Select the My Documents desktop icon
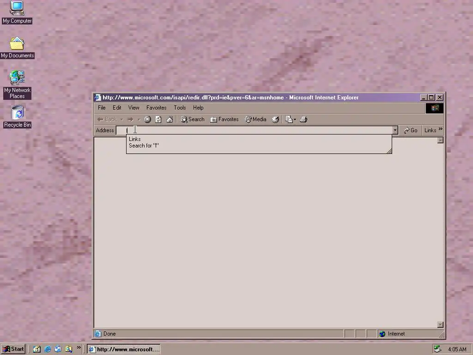The image size is (473, 355). click(x=17, y=48)
